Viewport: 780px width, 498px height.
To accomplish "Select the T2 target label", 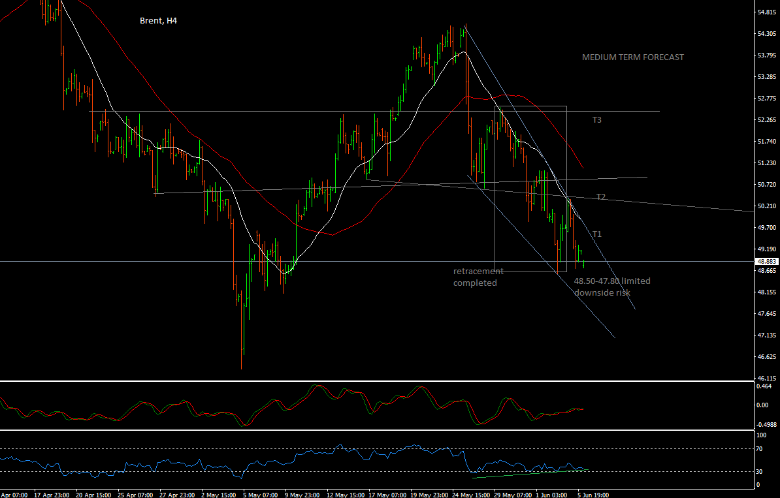I will click(601, 197).
